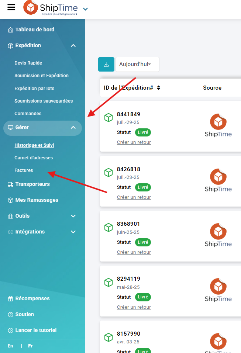
Task: Sort by ID de l'Expédition arrows
Action: tap(159, 87)
